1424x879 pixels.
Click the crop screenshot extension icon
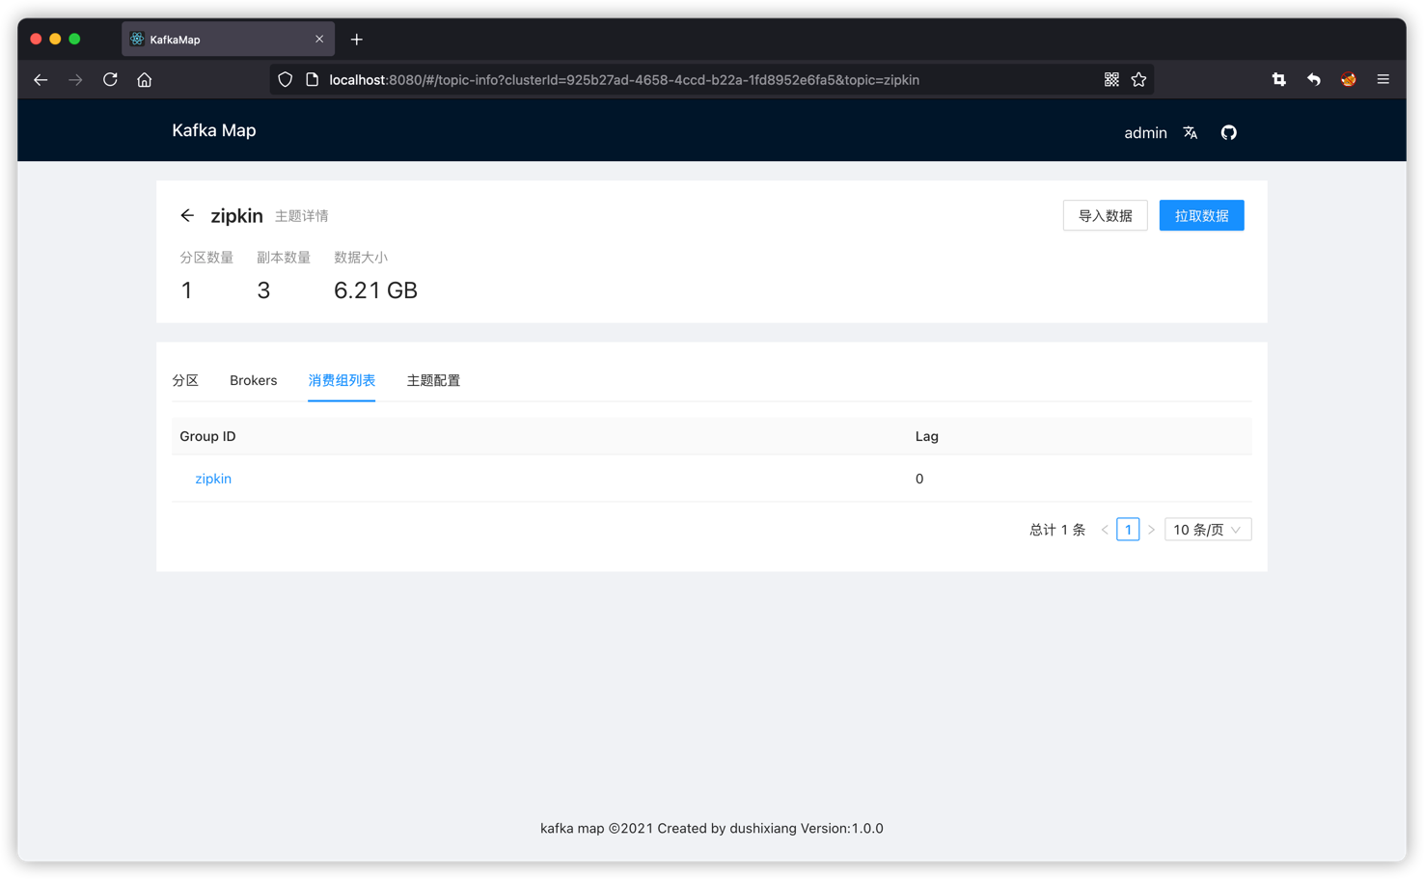(1279, 80)
